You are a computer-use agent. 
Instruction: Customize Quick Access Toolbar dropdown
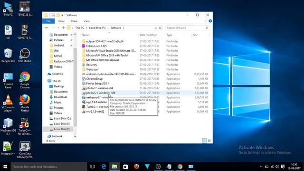(62, 15)
